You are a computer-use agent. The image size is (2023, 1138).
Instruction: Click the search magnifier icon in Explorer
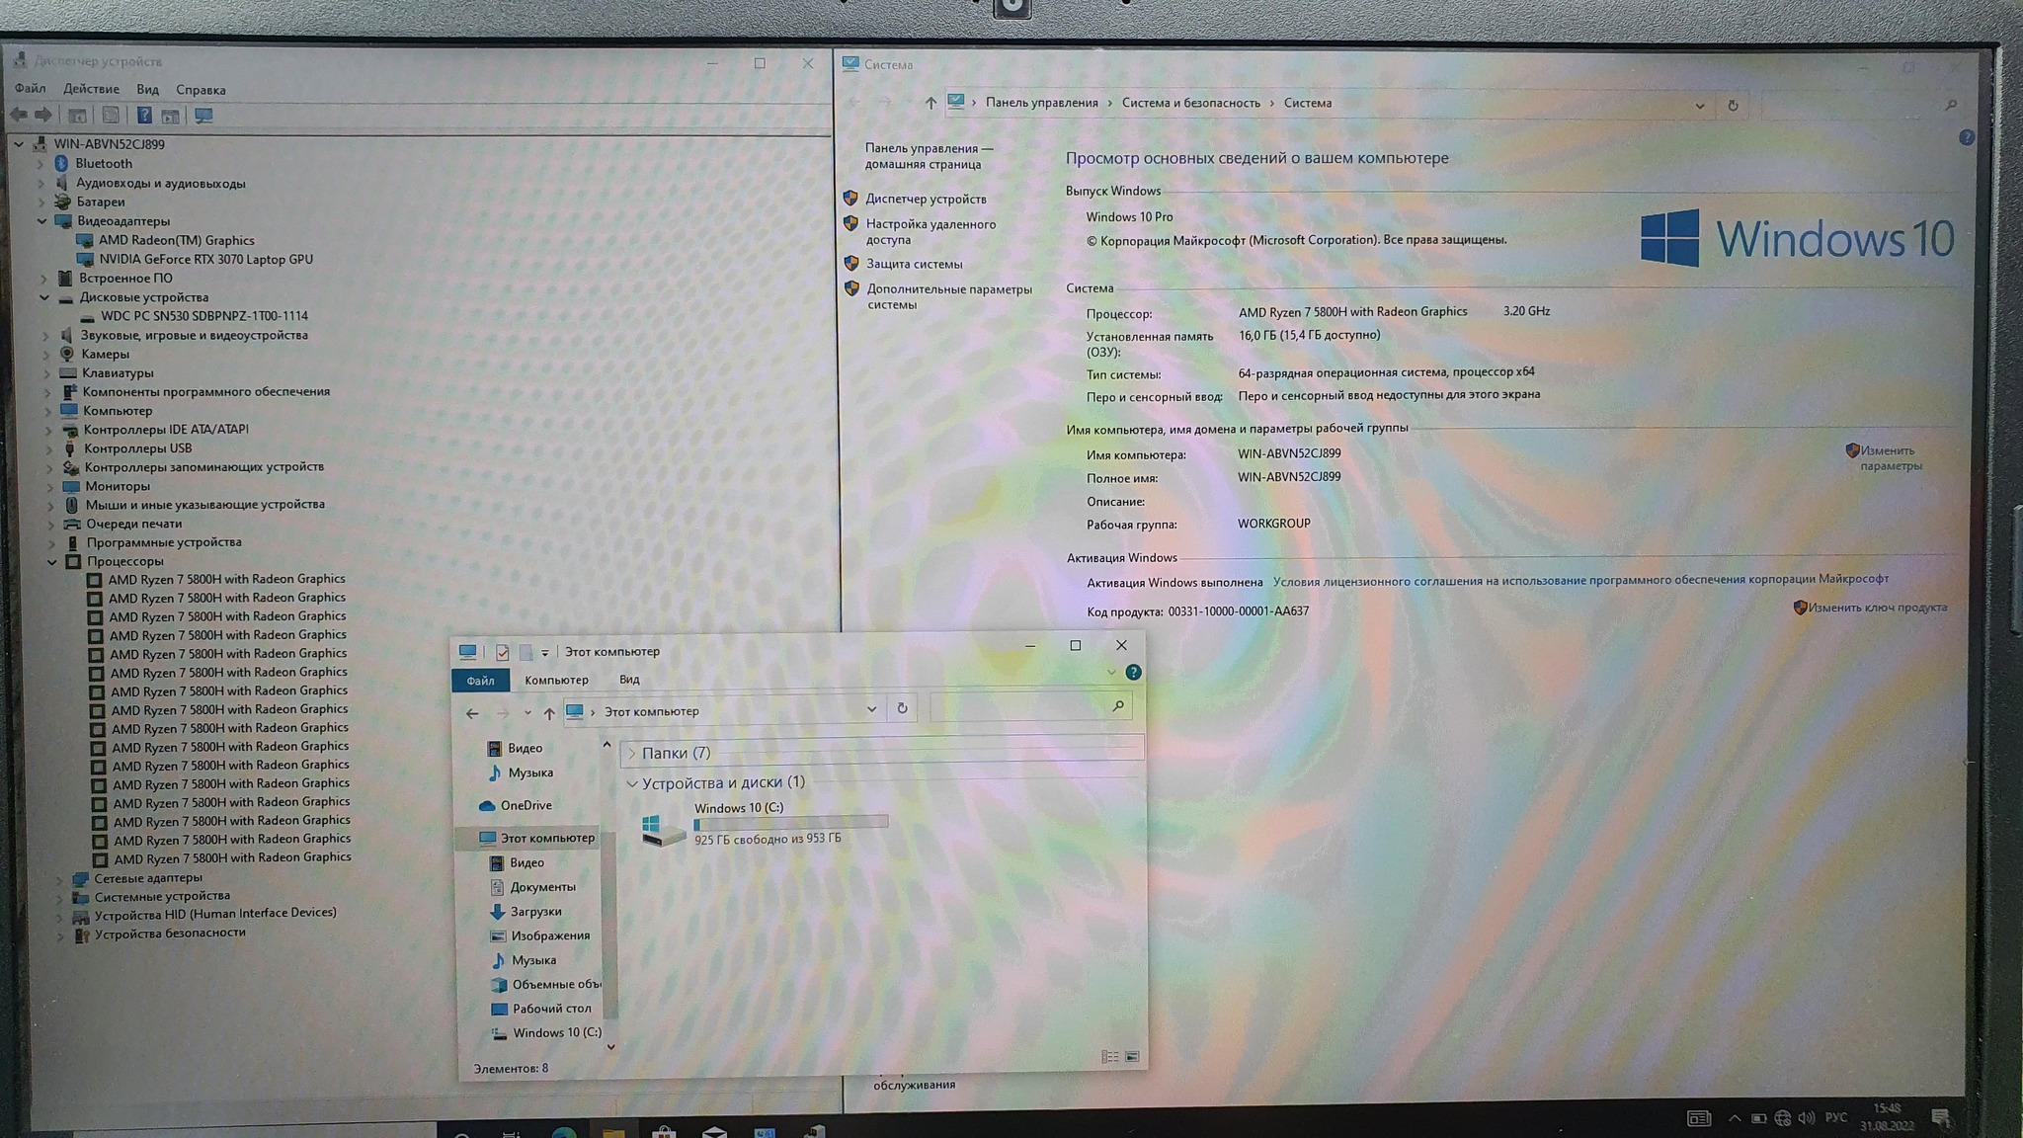pos(1118,705)
